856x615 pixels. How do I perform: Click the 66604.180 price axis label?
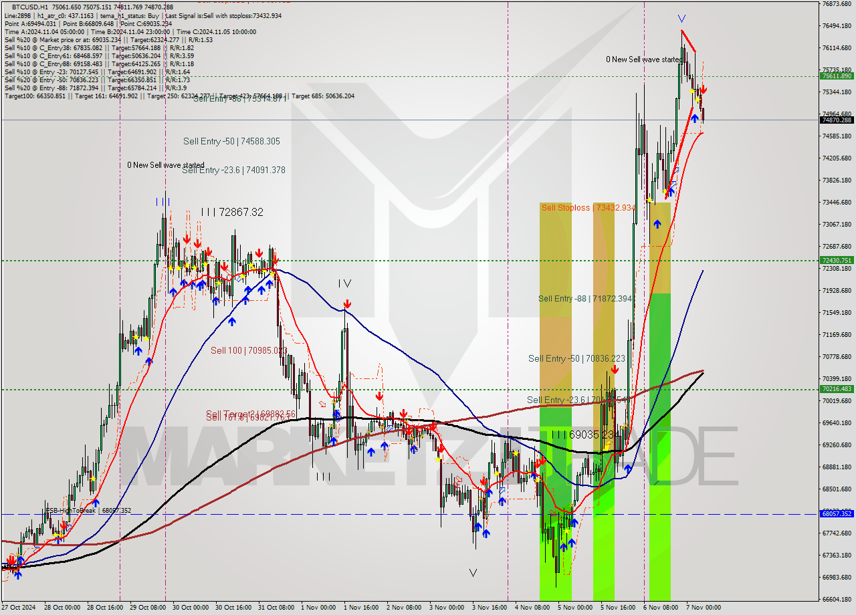(837, 599)
